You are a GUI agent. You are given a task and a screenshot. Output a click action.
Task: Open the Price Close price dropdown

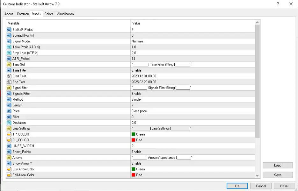(139, 111)
